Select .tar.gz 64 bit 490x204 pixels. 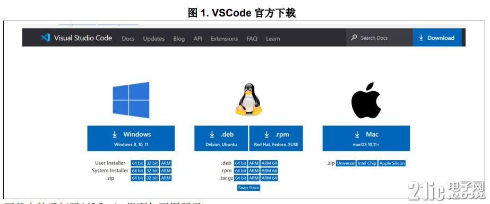tap(240, 178)
